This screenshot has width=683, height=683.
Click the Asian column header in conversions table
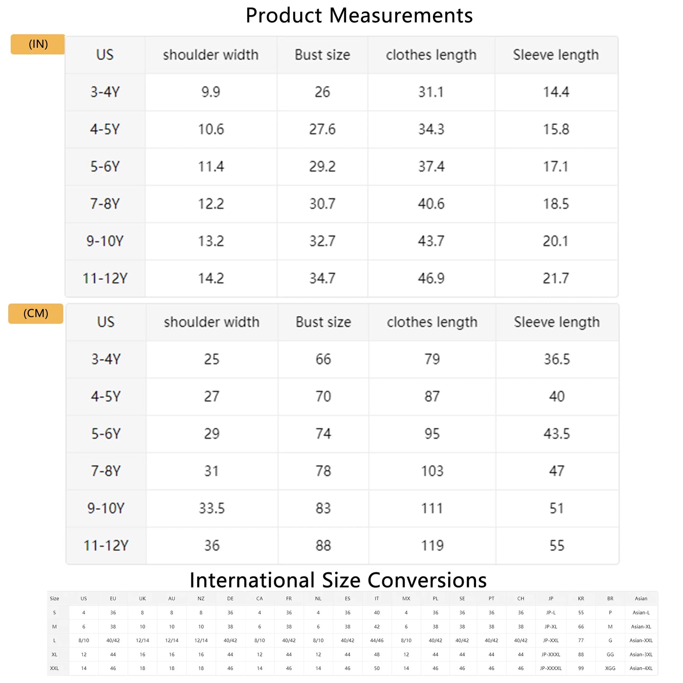coord(641,598)
